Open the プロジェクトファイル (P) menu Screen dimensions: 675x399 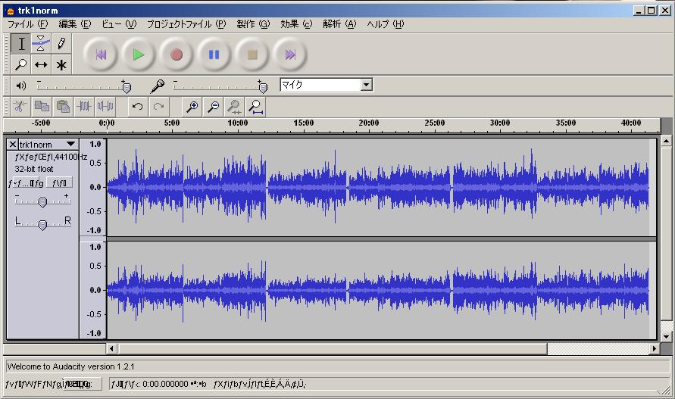[186, 24]
